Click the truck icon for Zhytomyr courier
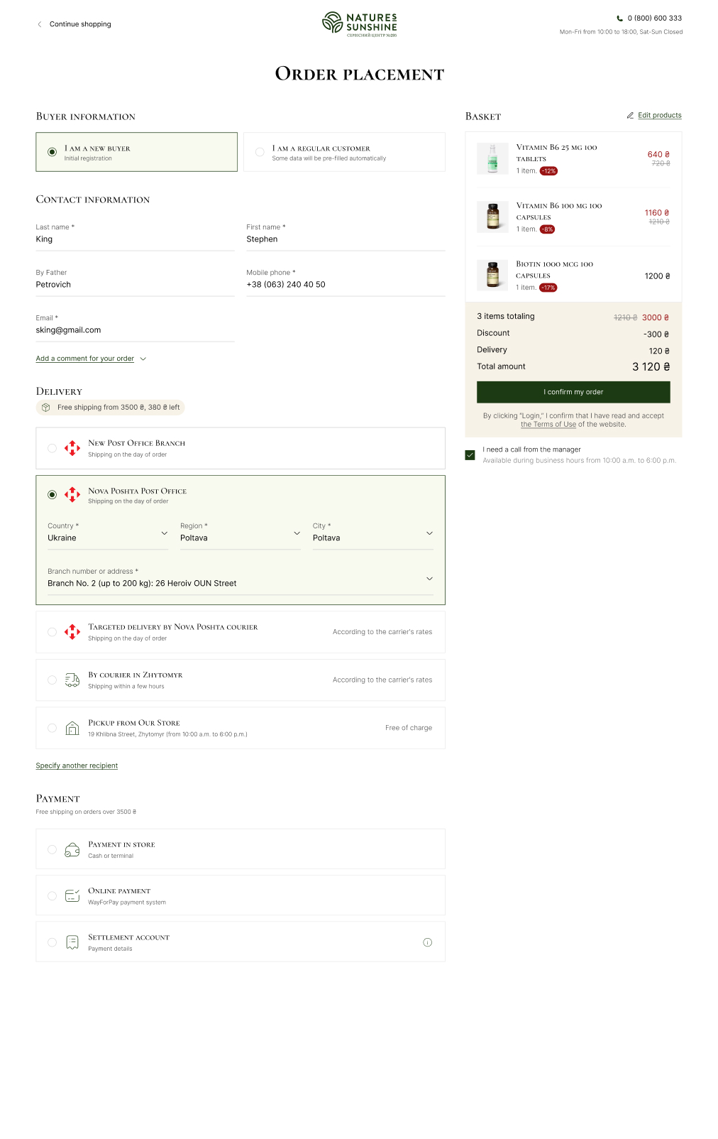This screenshot has height=1139, width=718. tap(72, 680)
